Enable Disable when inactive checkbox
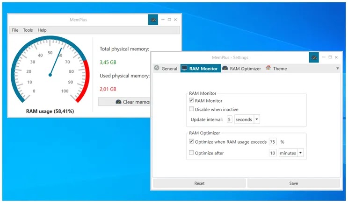 (x=191, y=109)
